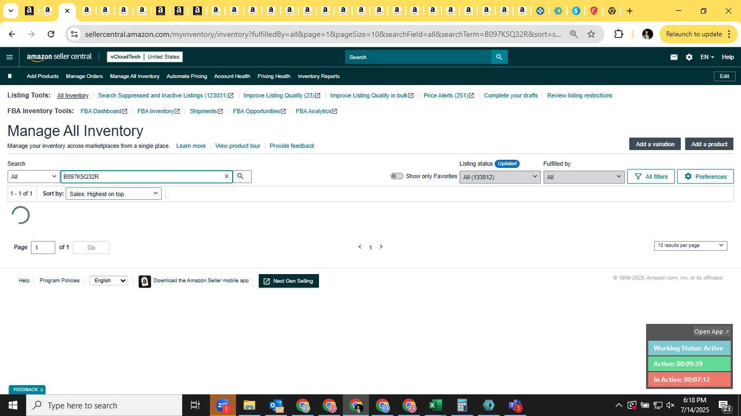Click the browser back arrow

click(12, 34)
